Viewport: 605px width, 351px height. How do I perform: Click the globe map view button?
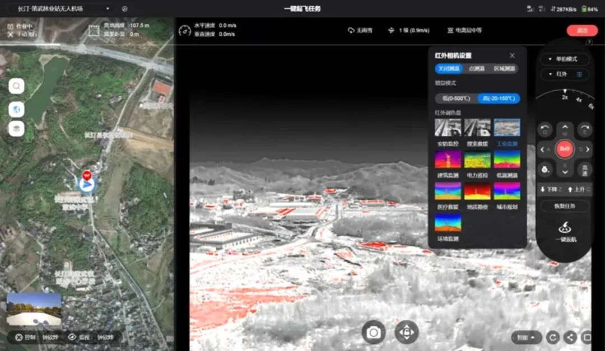point(17,110)
